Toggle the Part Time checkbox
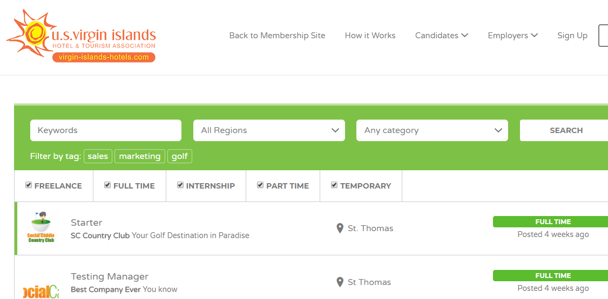Viewport: 608px width, 299px height. pyautogui.click(x=260, y=185)
